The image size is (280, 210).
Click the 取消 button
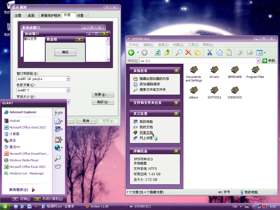[86, 121]
